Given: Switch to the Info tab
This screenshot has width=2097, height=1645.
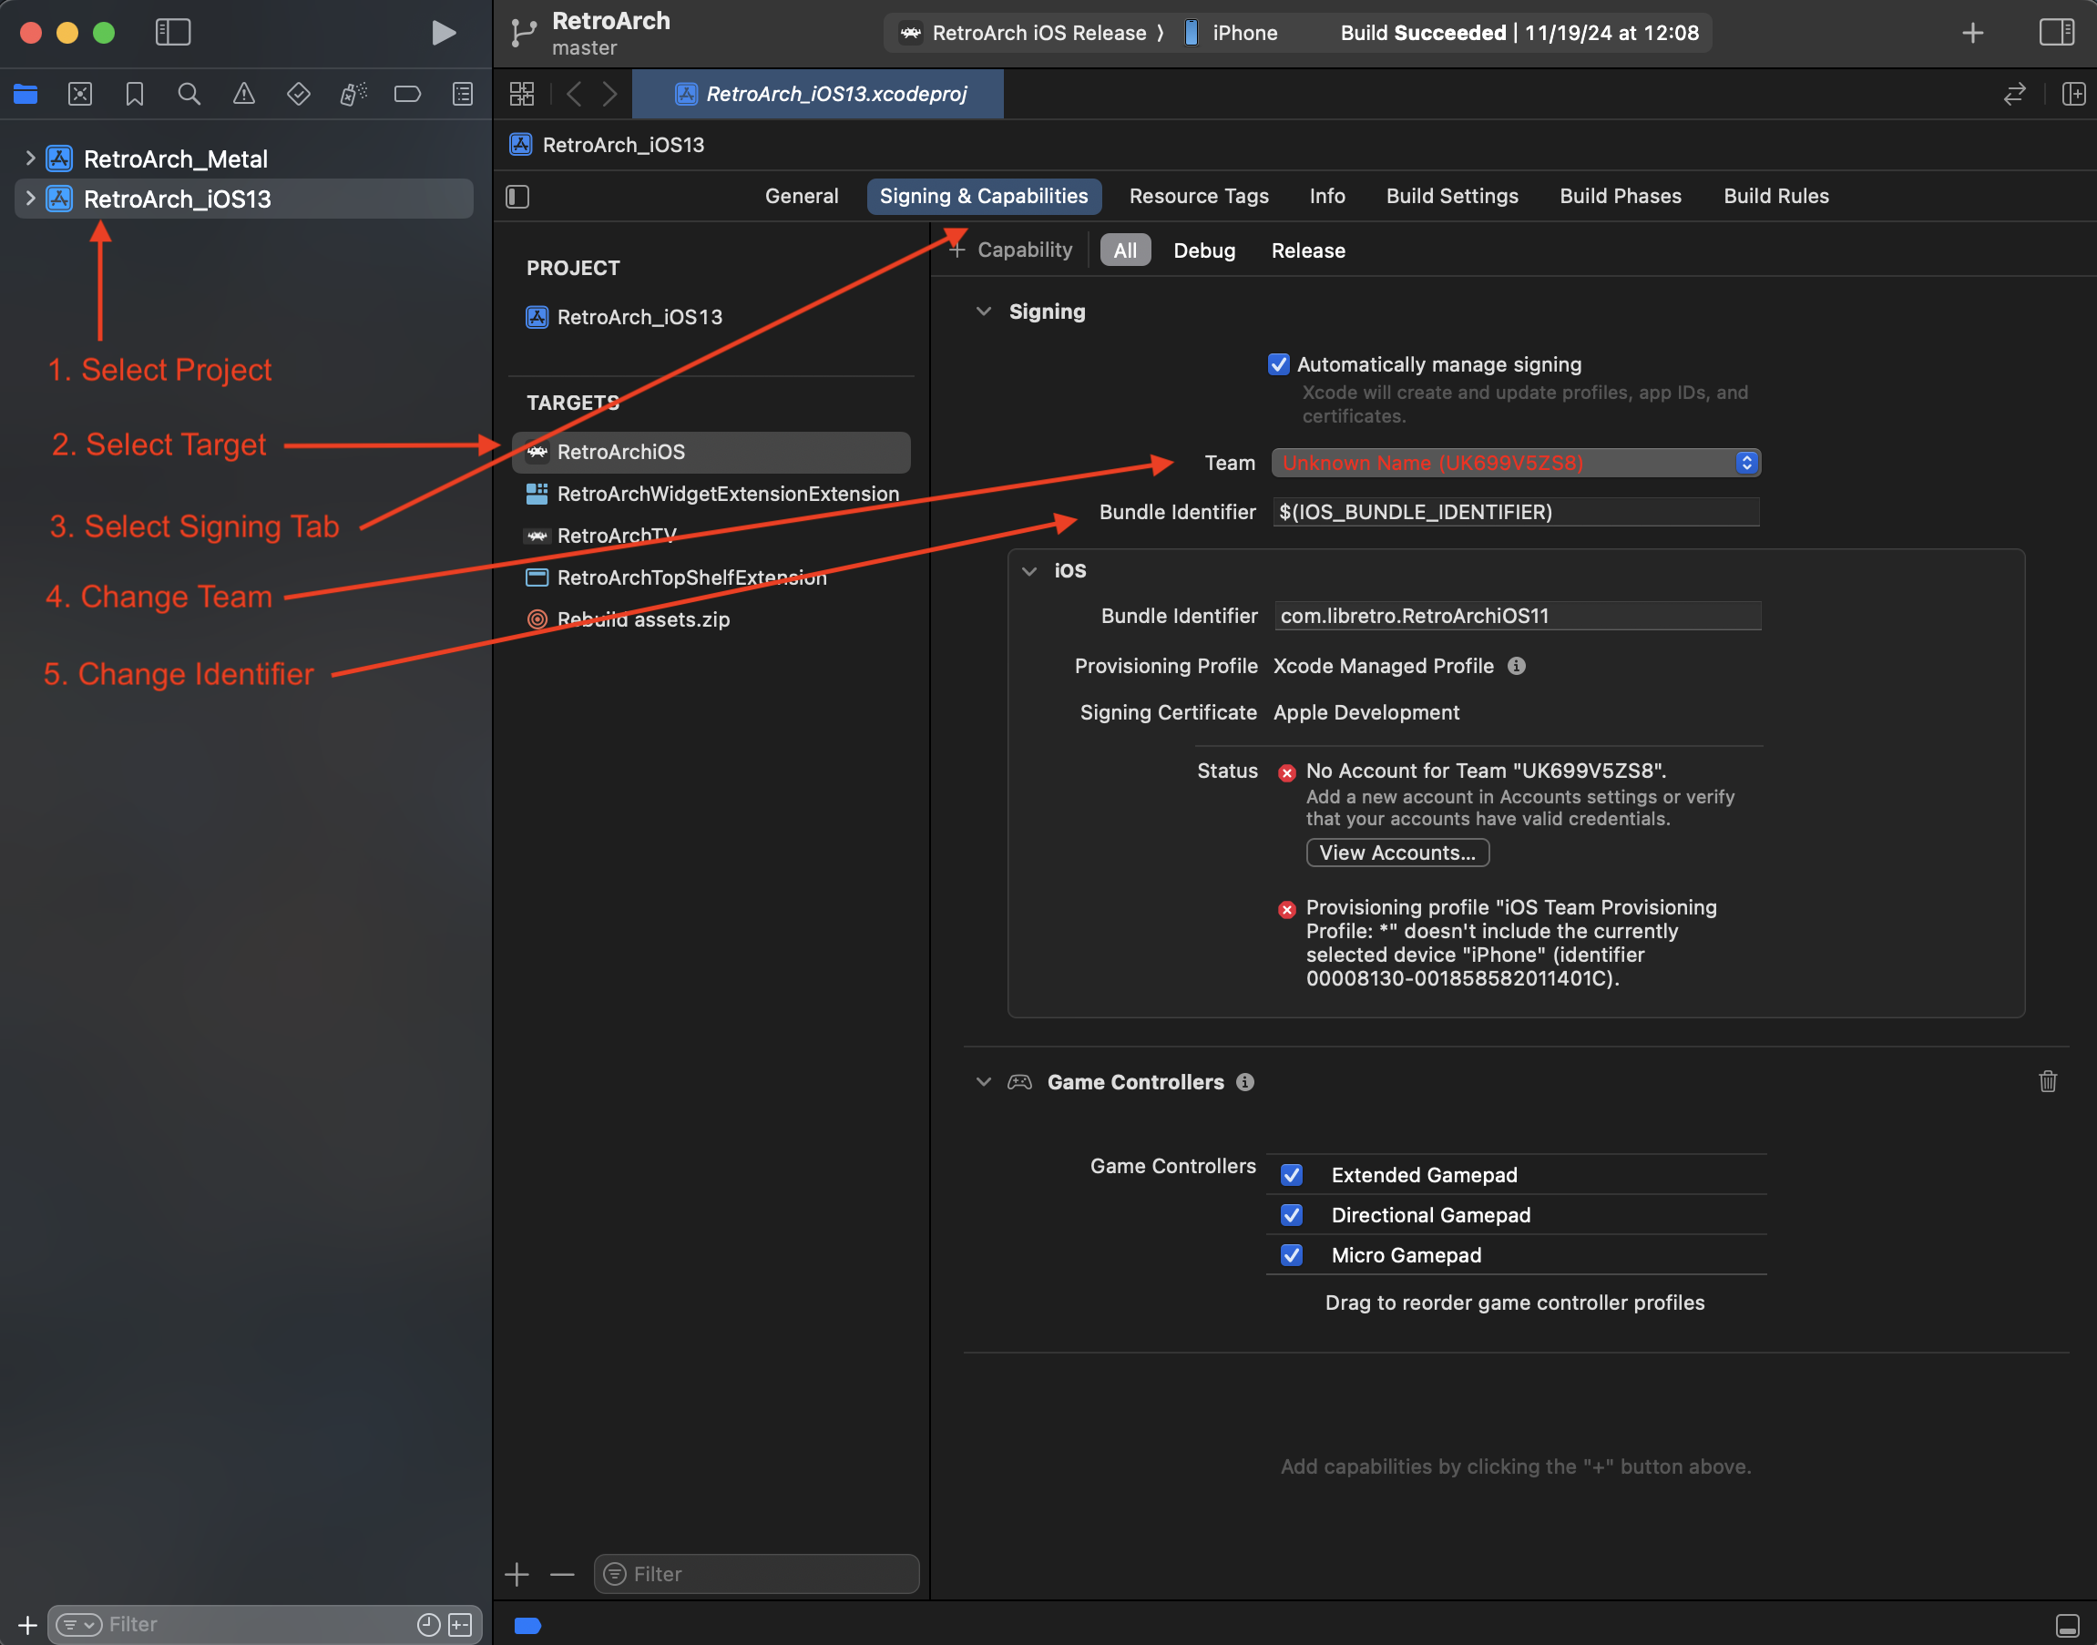Looking at the screenshot, I should click(x=1326, y=197).
